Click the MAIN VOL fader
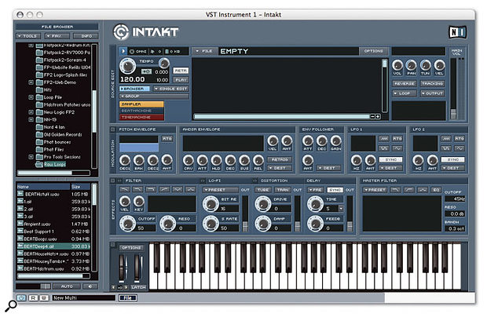Viewport: 487px width, 317px height. tap(453, 114)
